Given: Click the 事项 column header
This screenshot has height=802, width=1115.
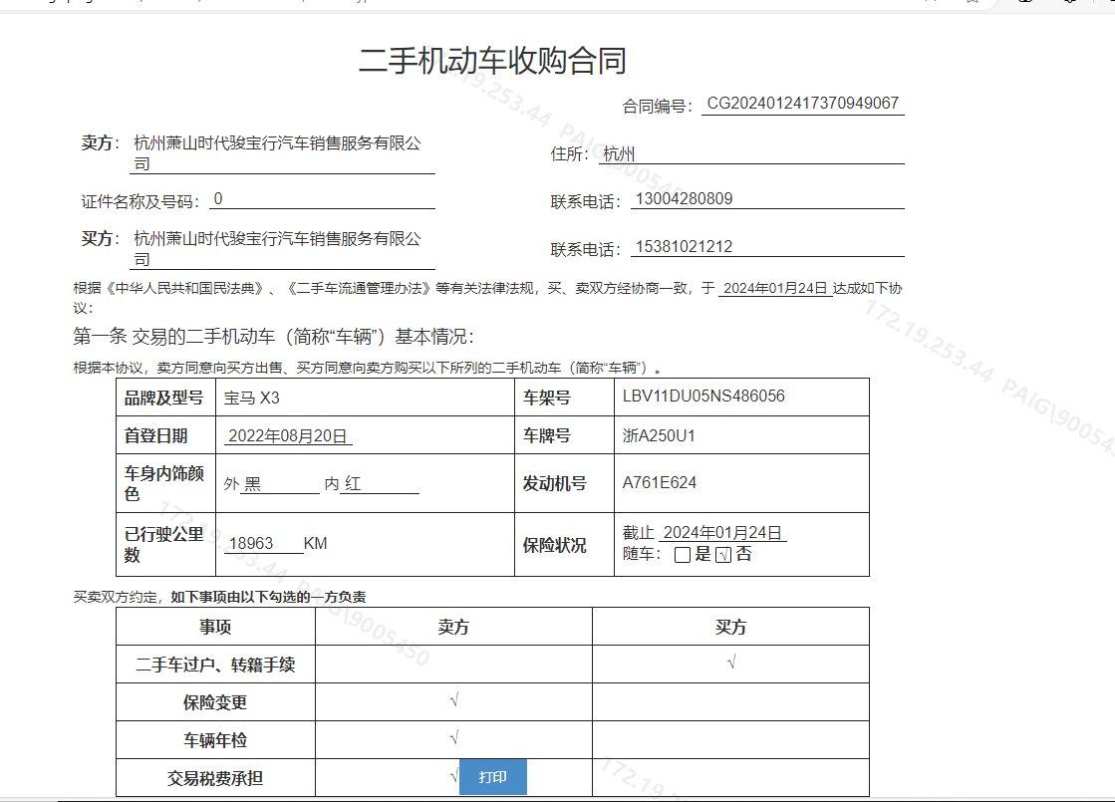Looking at the screenshot, I should tap(215, 627).
